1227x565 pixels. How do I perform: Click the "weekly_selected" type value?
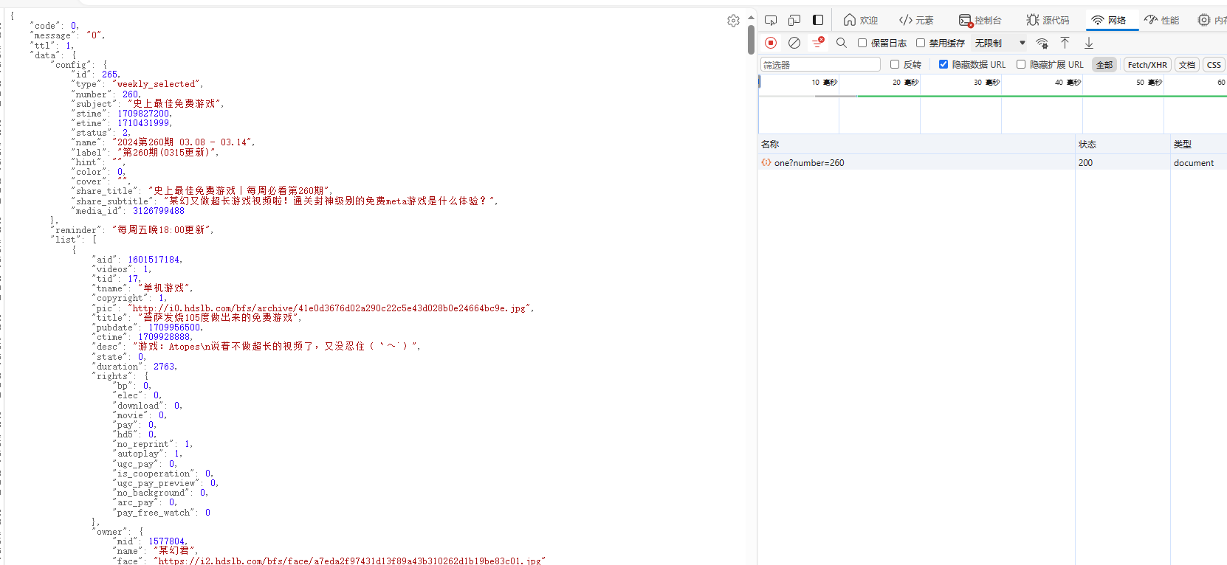click(156, 84)
